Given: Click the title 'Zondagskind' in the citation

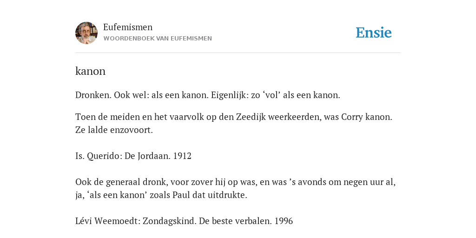Looking at the screenshot, I should coord(169,221).
